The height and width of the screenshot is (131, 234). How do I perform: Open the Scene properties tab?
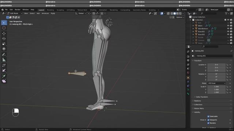click(188, 69)
